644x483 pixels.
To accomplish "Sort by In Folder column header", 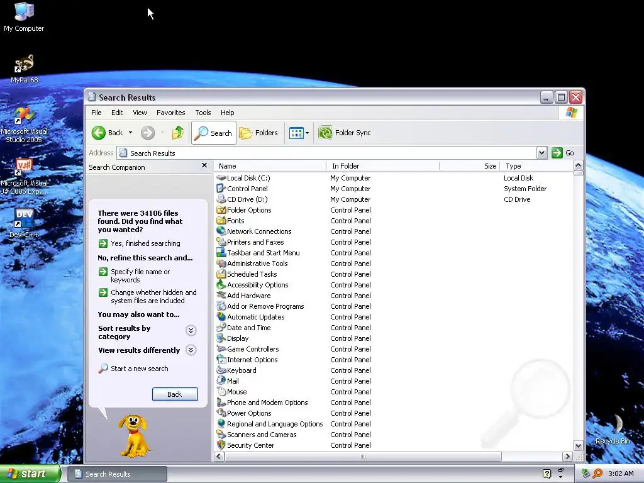I will (x=383, y=166).
